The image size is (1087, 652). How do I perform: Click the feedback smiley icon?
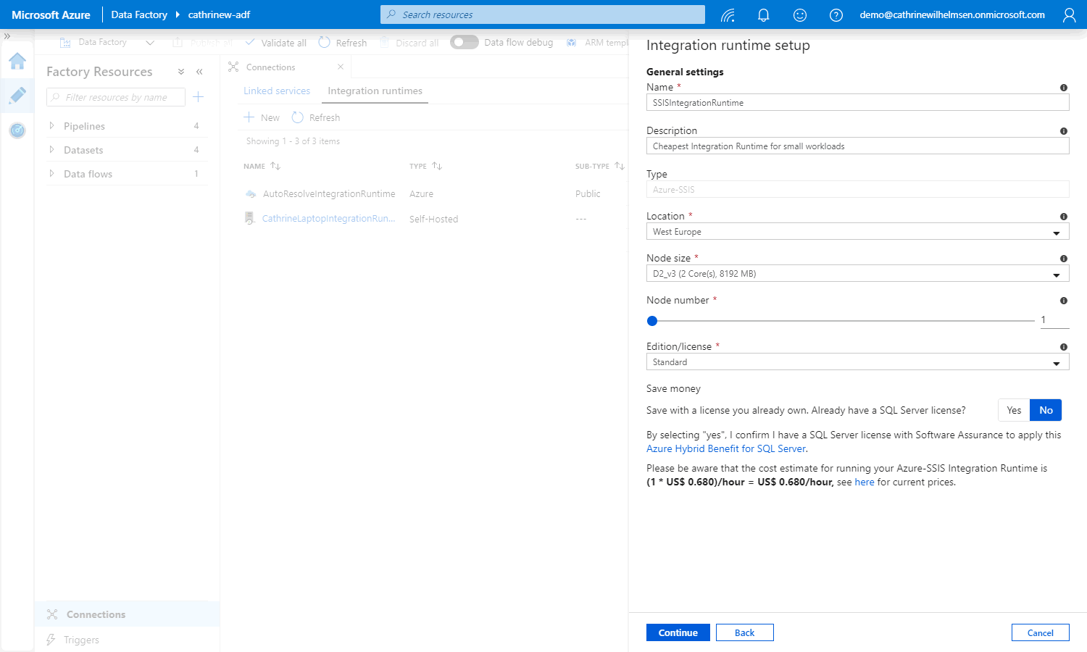(x=799, y=15)
